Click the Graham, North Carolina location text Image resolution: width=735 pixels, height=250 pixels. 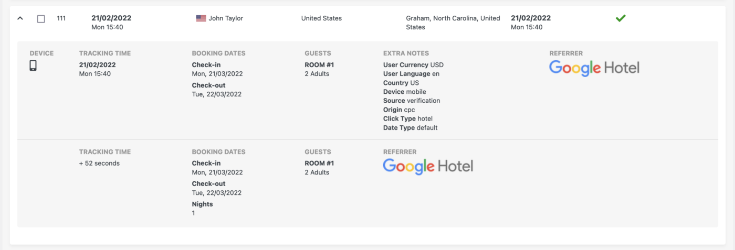coord(453,23)
